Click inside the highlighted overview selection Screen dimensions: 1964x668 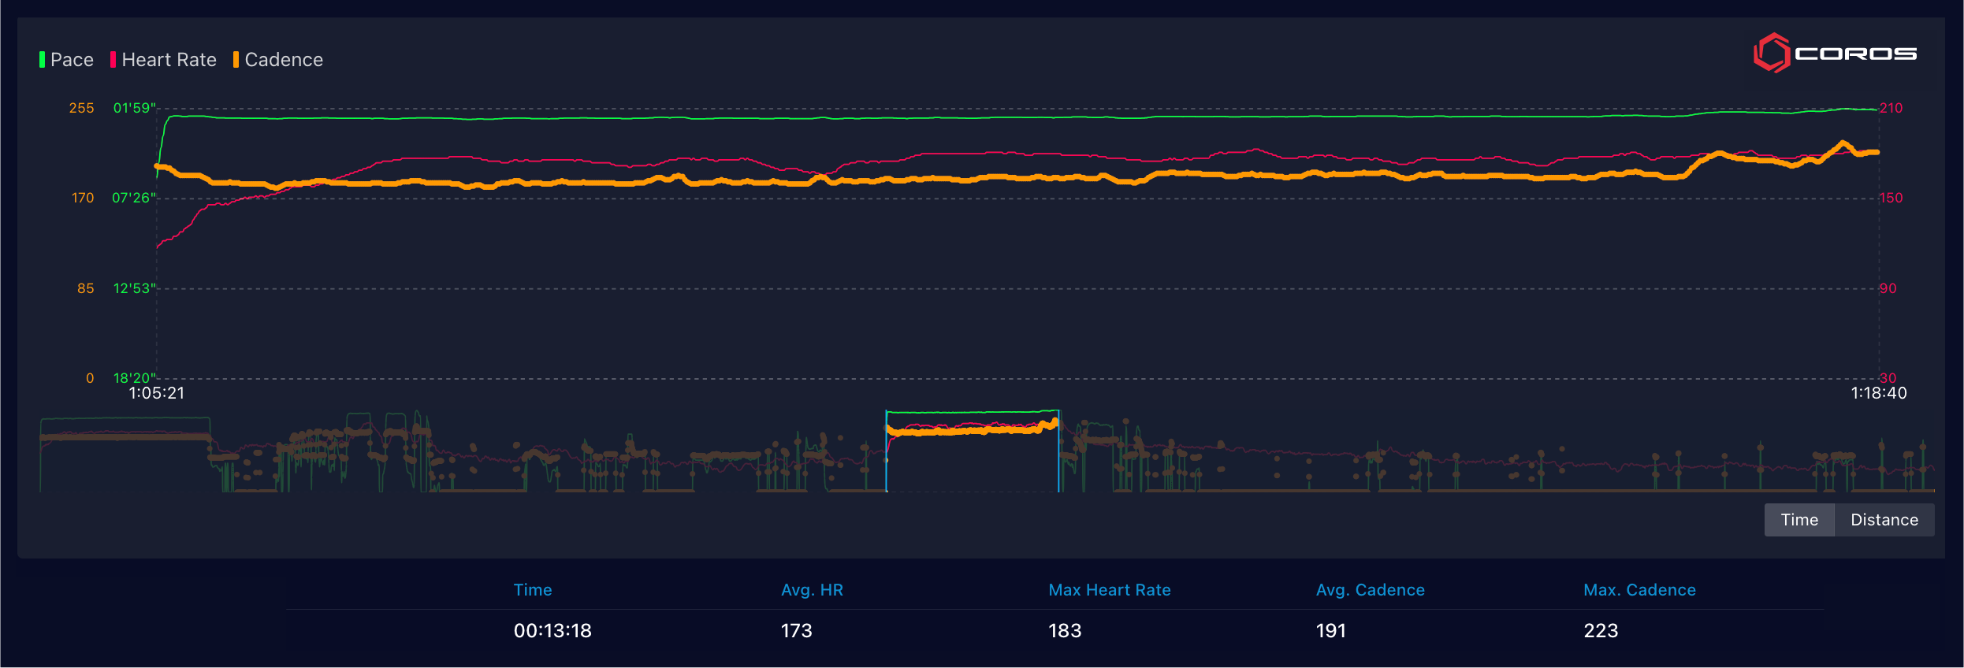973,461
